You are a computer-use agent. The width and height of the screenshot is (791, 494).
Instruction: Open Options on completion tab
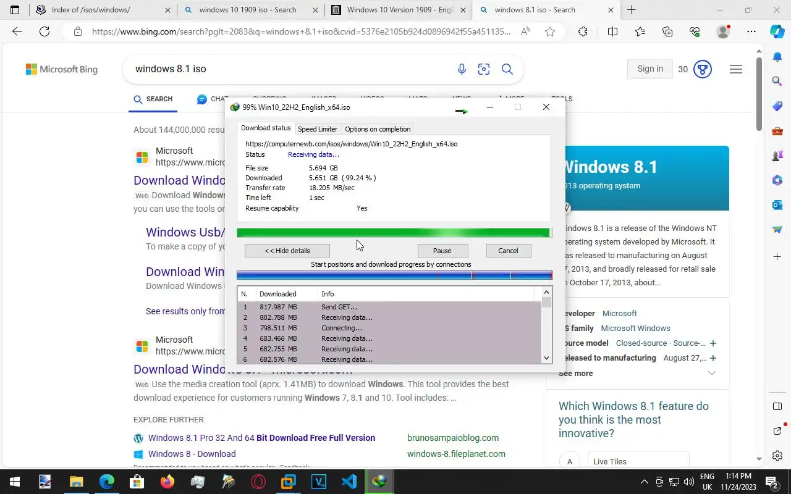coord(378,129)
